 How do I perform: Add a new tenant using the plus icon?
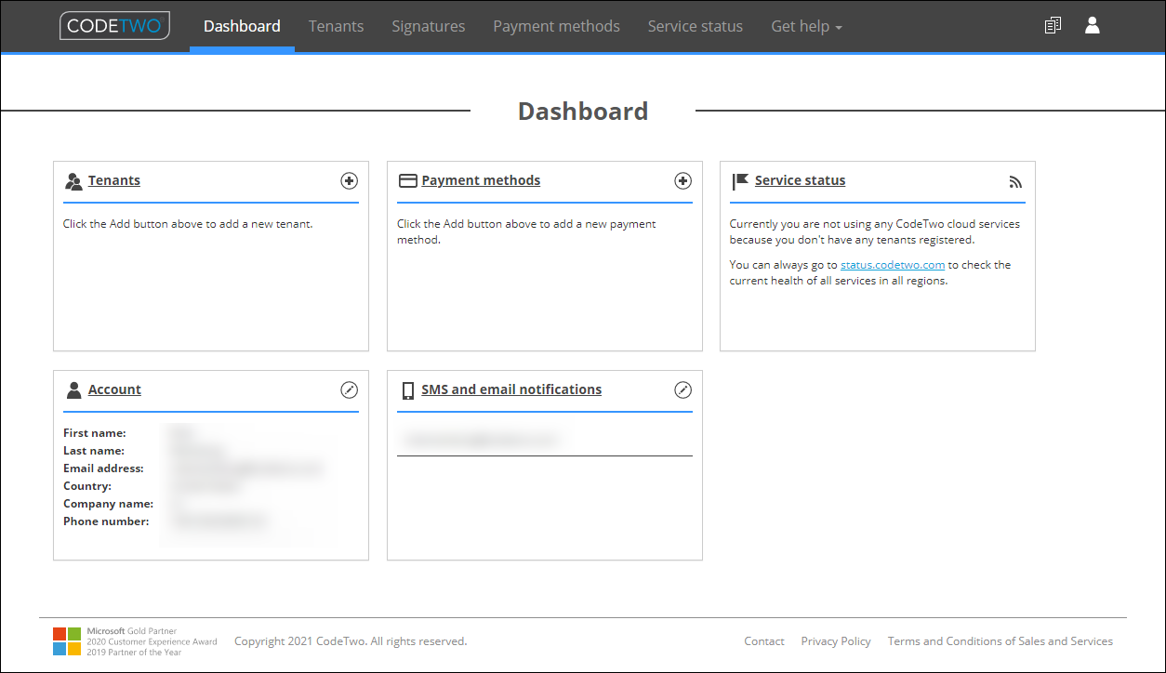349,181
